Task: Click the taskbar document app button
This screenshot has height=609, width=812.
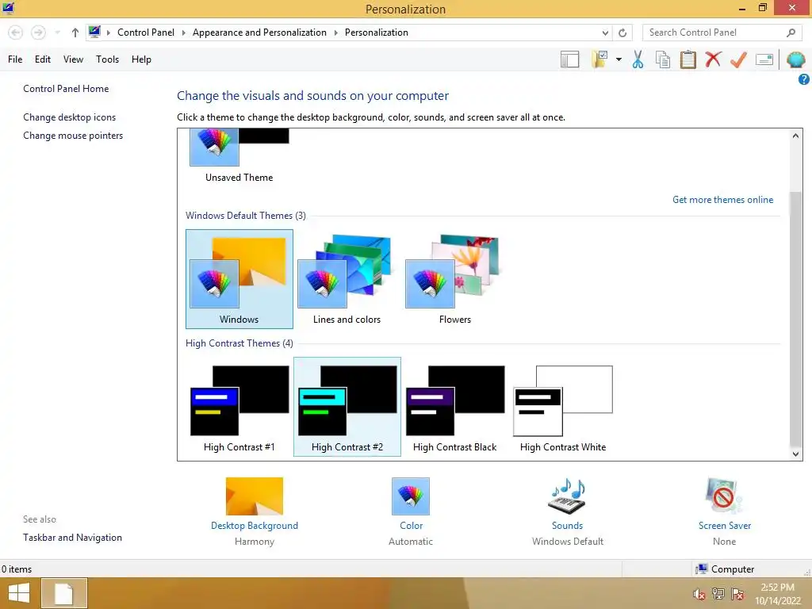Action: (63, 593)
